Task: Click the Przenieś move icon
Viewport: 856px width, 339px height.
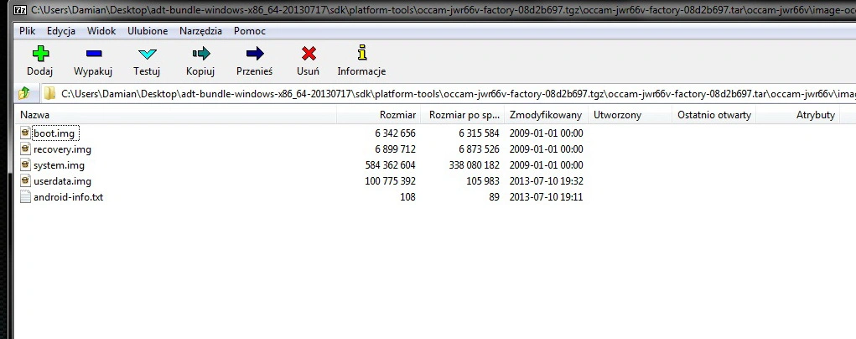Action: click(254, 55)
